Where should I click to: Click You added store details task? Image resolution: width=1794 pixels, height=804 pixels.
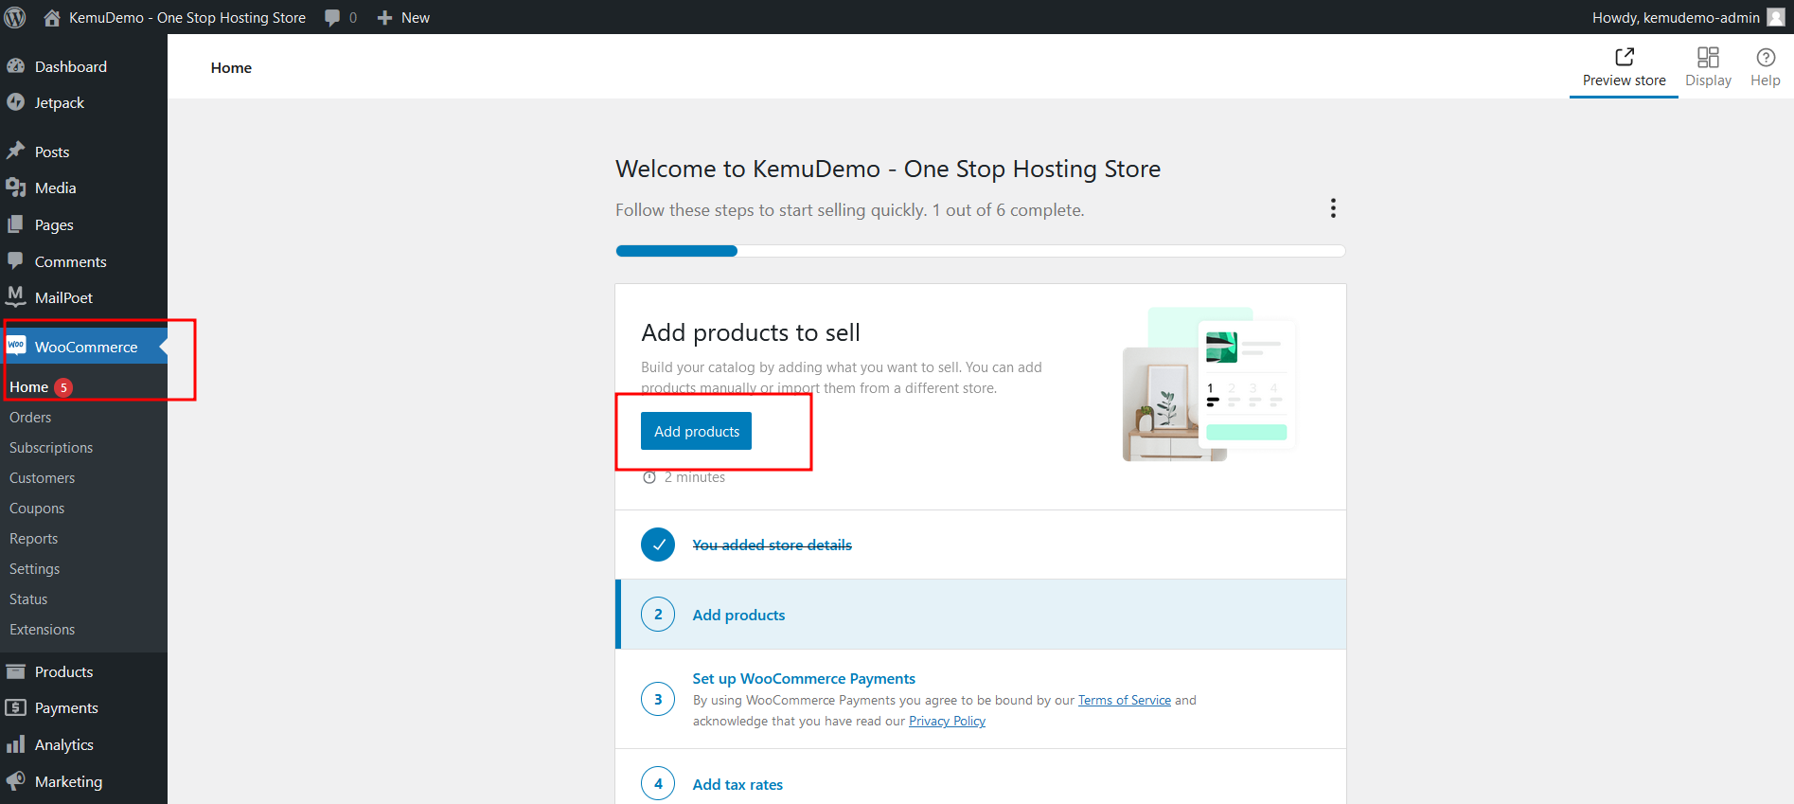click(772, 545)
